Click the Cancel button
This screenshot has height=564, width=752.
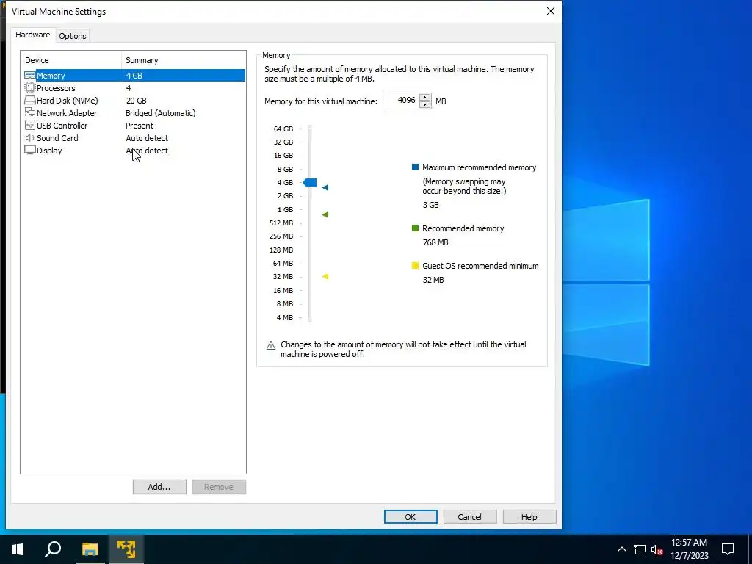(x=469, y=516)
